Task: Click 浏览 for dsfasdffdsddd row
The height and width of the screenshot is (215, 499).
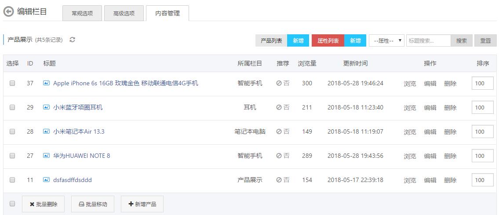Action: coord(410,180)
